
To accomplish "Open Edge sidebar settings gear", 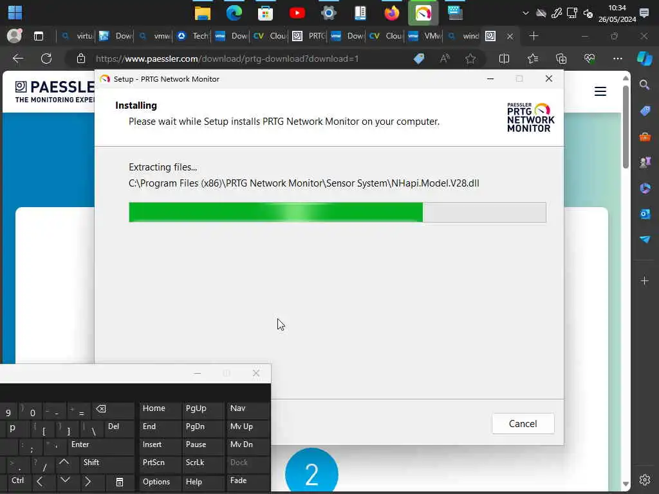I will coord(645,480).
